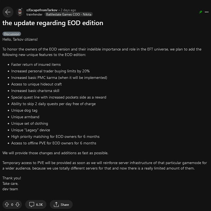The image size is (211, 211).
Task: Go to r/EscapefromTarkov subreddit
Action: [42, 10]
